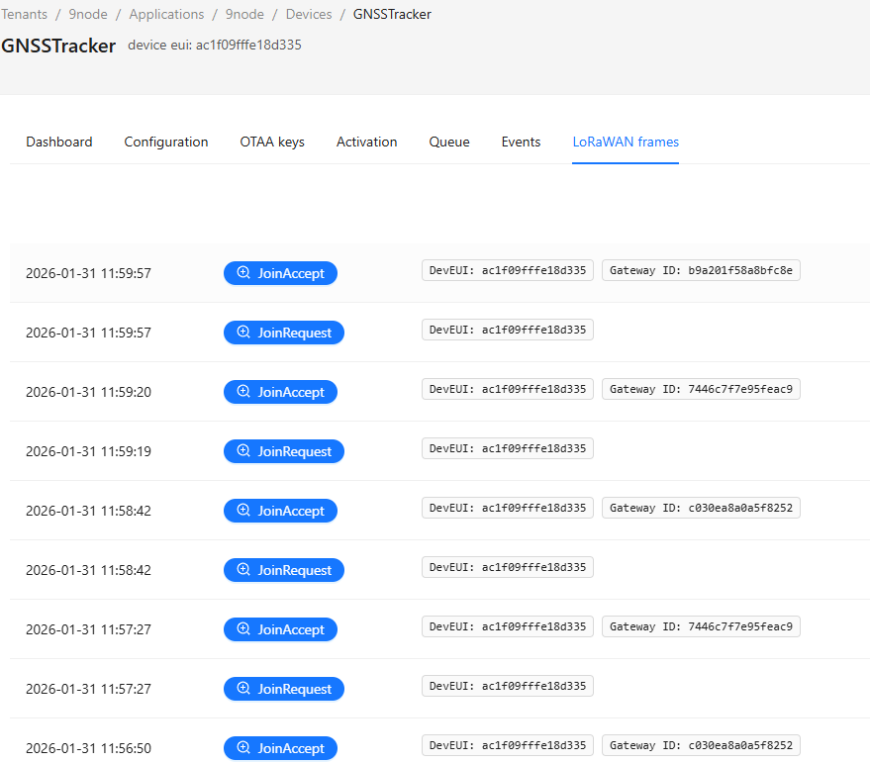Open the Dashboard tab
This screenshot has width=870, height=764.
pos(58,142)
